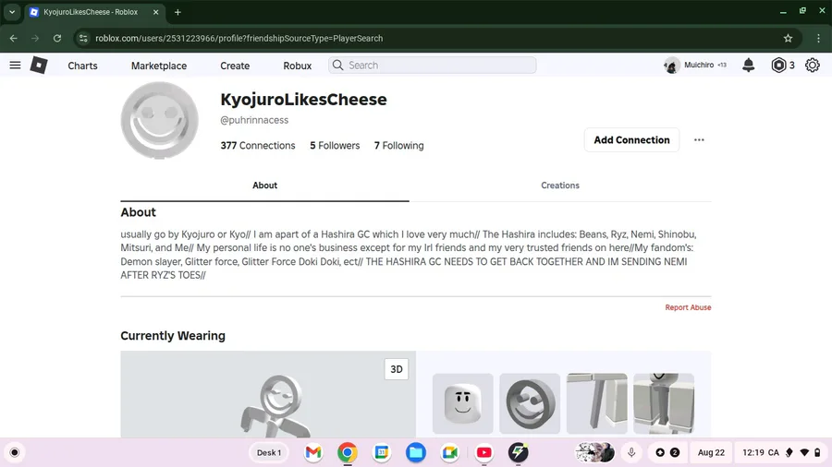
Task: Open the three-dot more options on profile
Action: pyautogui.click(x=699, y=139)
